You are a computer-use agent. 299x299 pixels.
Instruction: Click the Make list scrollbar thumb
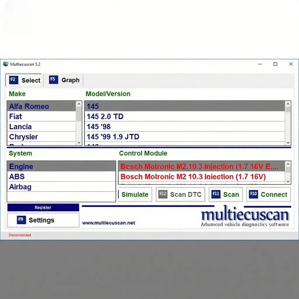tap(79, 114)
